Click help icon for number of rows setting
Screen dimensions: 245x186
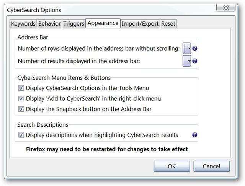pyautogui.click(x=195, y=49)
